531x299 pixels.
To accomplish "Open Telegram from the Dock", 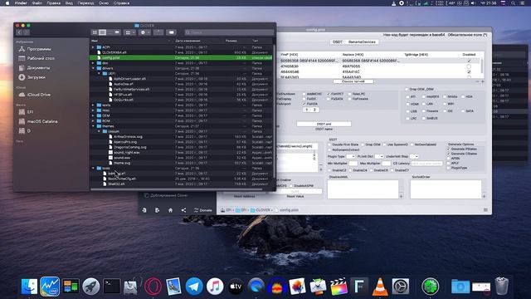I will (x=194, y=286).
